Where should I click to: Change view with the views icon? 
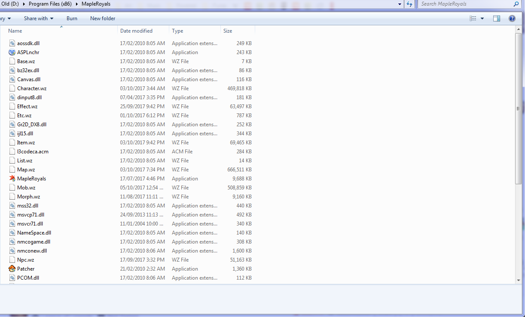point(473,18)
